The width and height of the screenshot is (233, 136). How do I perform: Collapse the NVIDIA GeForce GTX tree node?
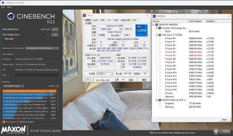[x=156, y=100]
